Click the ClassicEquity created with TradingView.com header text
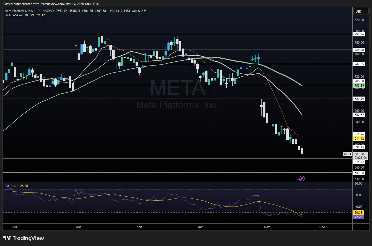This screenshot has height=246, width=372. point(51,4)
